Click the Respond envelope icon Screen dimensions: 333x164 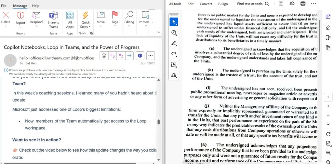[36, 15]
